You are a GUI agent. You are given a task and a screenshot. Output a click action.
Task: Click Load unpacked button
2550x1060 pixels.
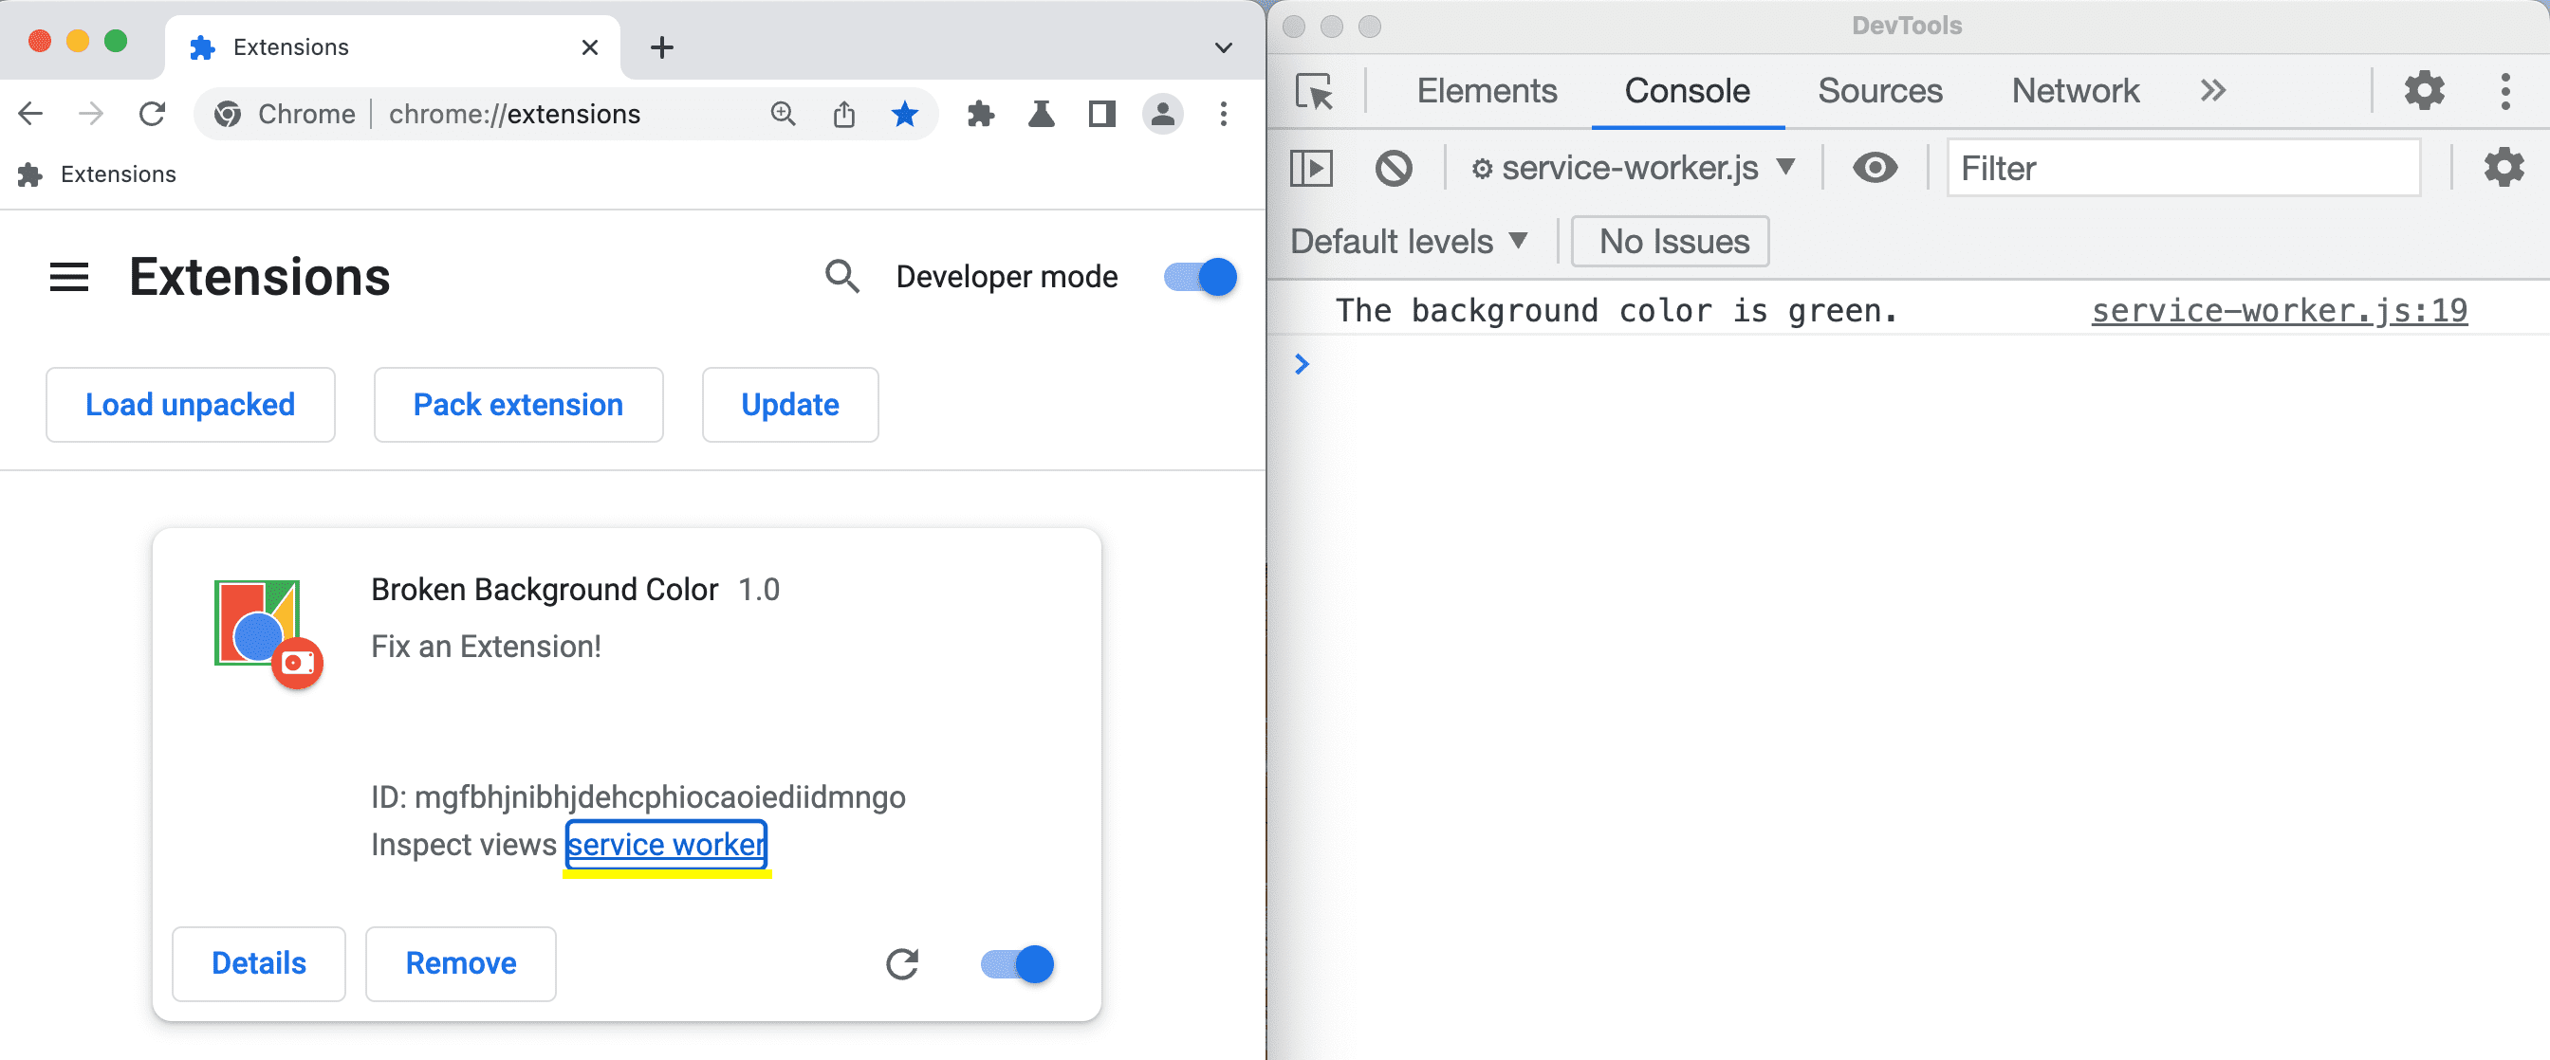[x=189, y=405]
